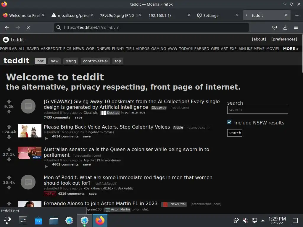
Task: Open the [about] link
Action: coord(259,39)
